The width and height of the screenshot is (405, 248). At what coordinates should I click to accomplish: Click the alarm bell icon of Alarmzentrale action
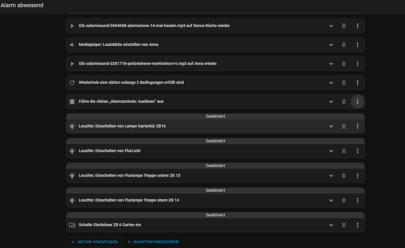tap(72, 101)
